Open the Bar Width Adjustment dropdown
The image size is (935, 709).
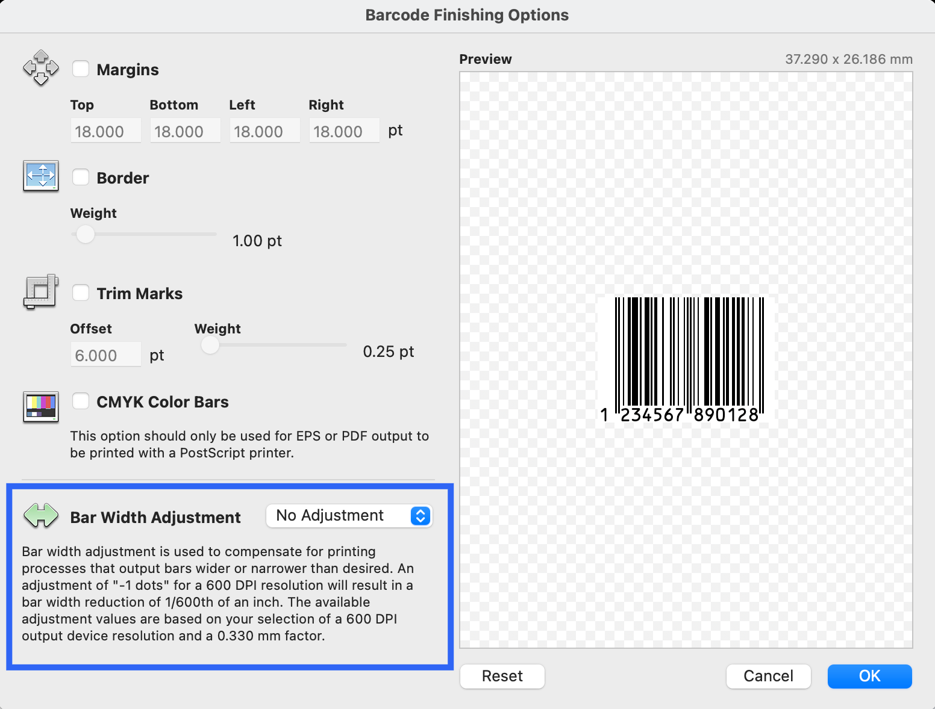coord(349,516)
